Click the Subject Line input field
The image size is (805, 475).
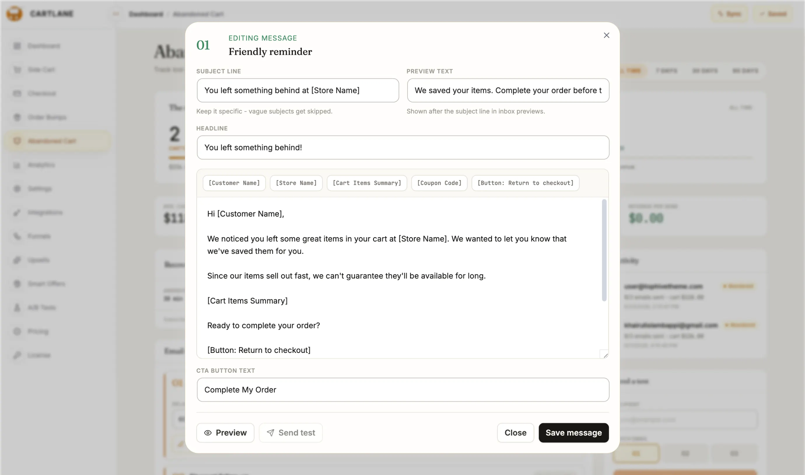(x=297, y=90)
